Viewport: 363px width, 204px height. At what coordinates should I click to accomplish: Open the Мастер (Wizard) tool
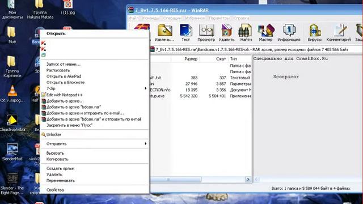[265, 32]
